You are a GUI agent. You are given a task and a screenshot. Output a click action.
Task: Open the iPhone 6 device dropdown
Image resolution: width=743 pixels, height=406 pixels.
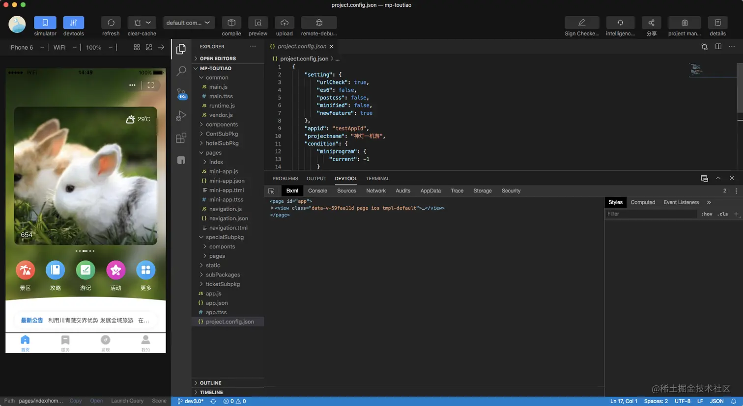[x=27, y=48]
